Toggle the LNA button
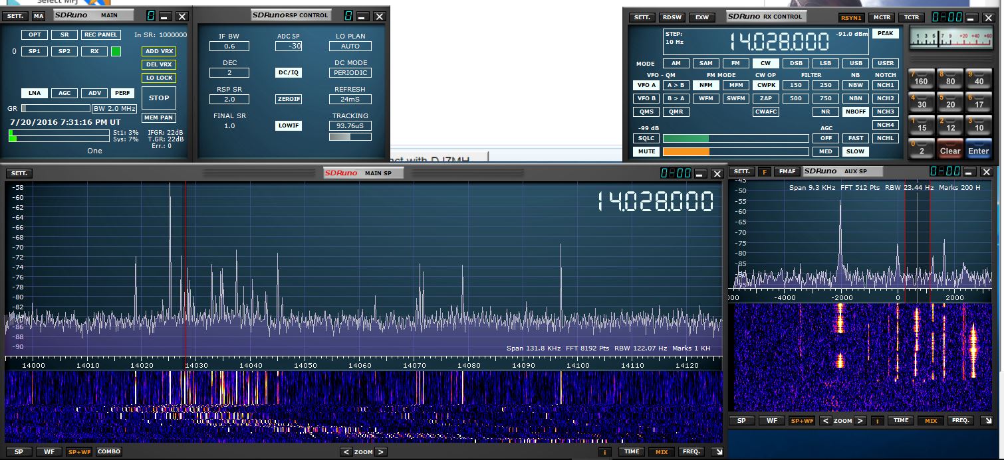1004x460 pixels. (x=34, y=94)
